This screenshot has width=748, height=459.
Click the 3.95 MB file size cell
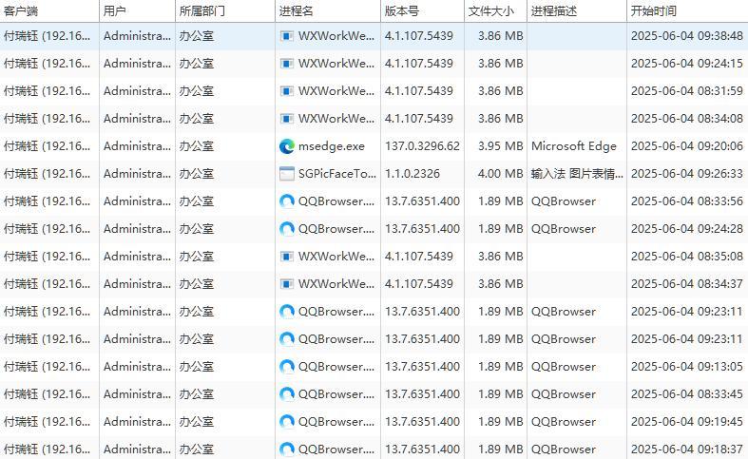click(x=501, y=146)
